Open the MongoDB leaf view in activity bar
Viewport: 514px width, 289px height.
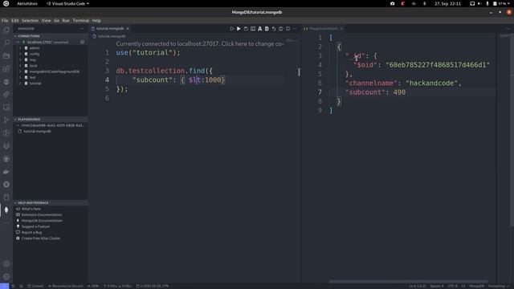point(6,210)
